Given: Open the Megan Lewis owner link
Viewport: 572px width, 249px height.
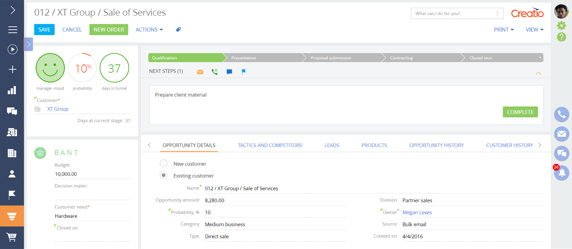Looking at the screenshot, I should pyautogui.click(x=417, y=212).
